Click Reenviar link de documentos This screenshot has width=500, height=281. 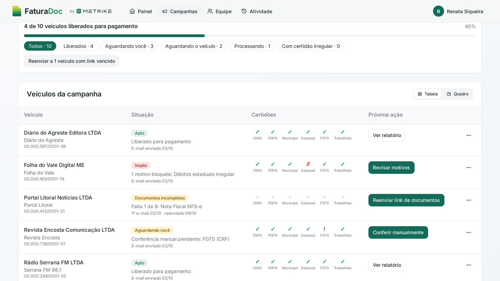click(x=406, y=200)
